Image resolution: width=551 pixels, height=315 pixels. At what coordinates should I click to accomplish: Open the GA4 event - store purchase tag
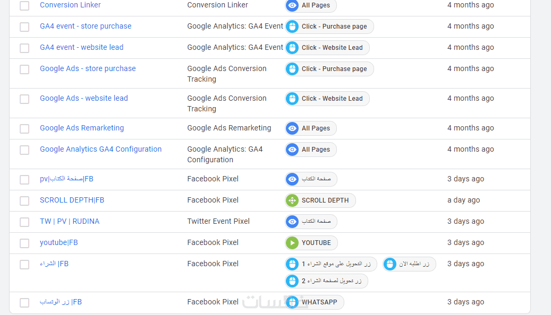point(86,26)
